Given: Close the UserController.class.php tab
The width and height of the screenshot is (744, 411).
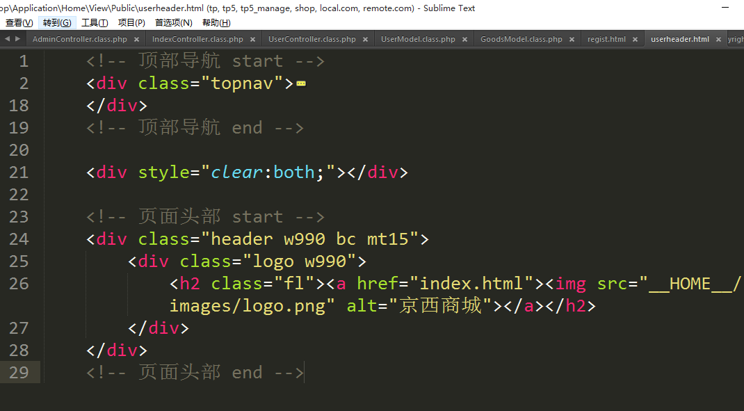Looking at the screenshot, I should [x=366, y=40].
